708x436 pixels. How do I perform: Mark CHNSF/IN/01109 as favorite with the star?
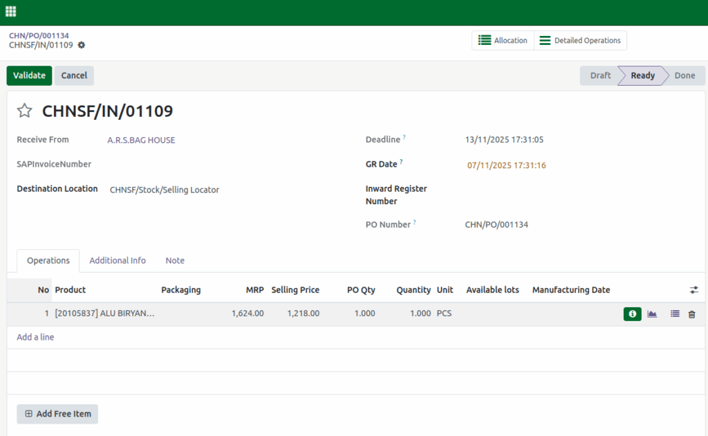[x=24, y=110]
